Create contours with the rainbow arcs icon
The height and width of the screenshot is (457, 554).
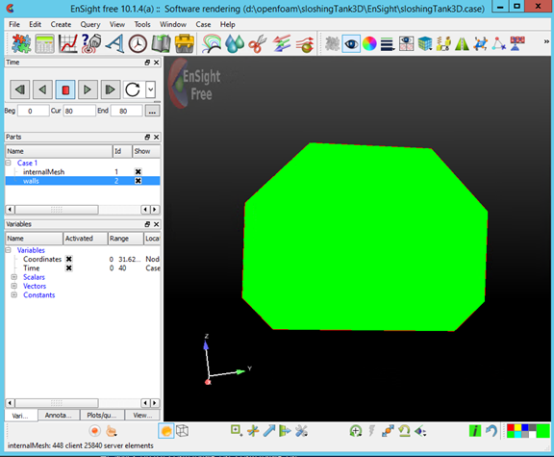click(x=212, y=44)
